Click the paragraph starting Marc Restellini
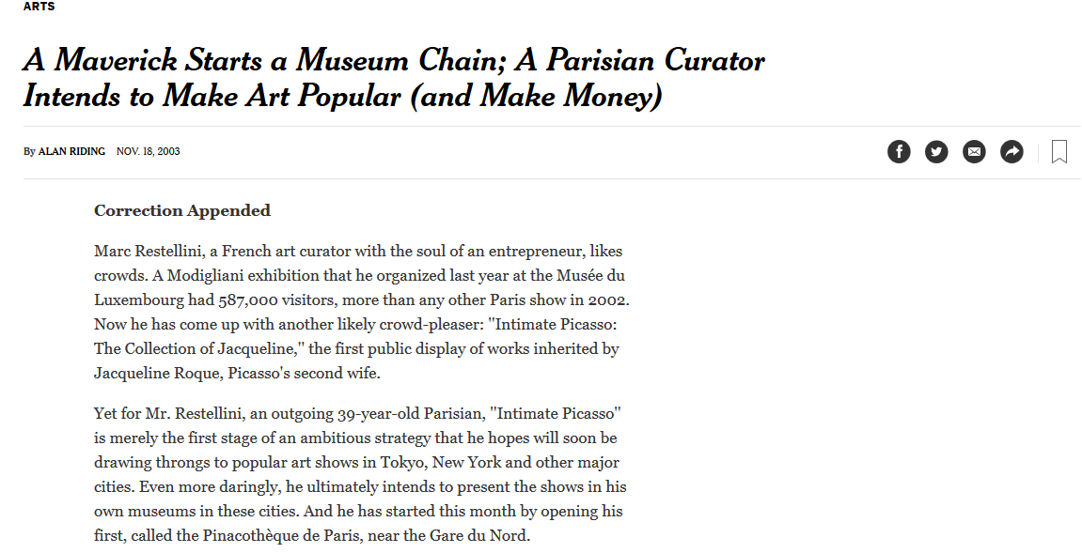Viewport: 1082px width, 553px height. click(x=362, y=312)
